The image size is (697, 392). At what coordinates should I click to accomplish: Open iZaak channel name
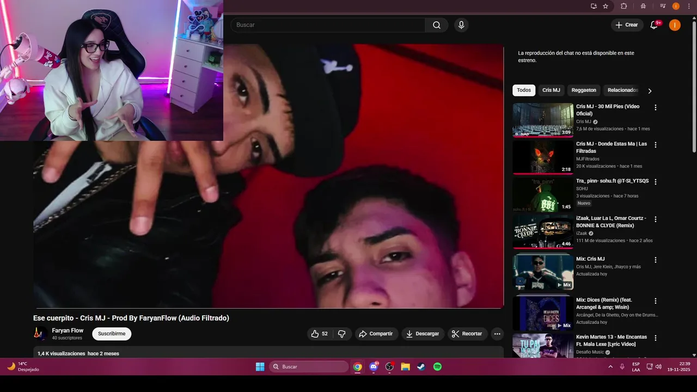582,234
